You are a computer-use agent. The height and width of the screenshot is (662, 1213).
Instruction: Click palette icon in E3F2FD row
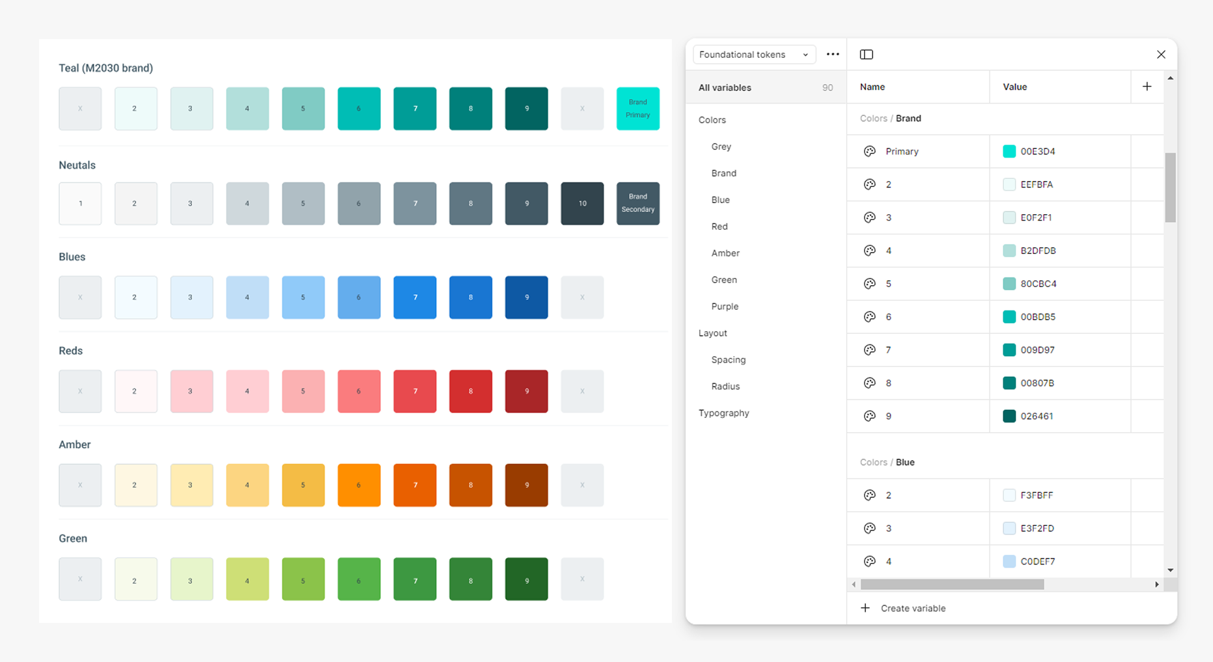click(869, 529)
